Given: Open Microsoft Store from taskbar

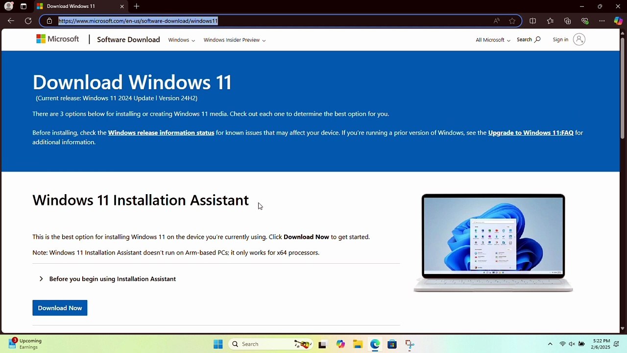Looking at the screenshot, I should click(x=392, y=344).
